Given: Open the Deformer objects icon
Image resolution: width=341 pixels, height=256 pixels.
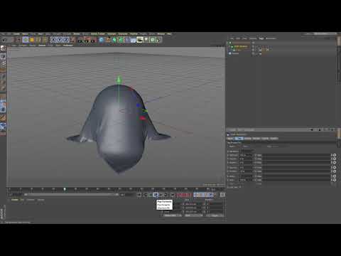Looking at the screenshot, I should pyautogui.click(x=127, y=40).
